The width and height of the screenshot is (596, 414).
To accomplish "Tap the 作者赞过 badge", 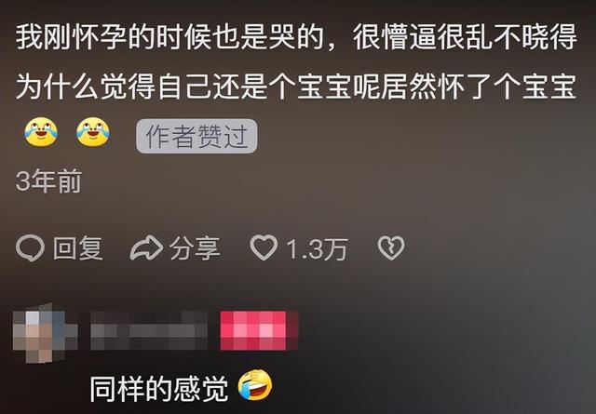I will pyautogui.click(x=196, y=136).
